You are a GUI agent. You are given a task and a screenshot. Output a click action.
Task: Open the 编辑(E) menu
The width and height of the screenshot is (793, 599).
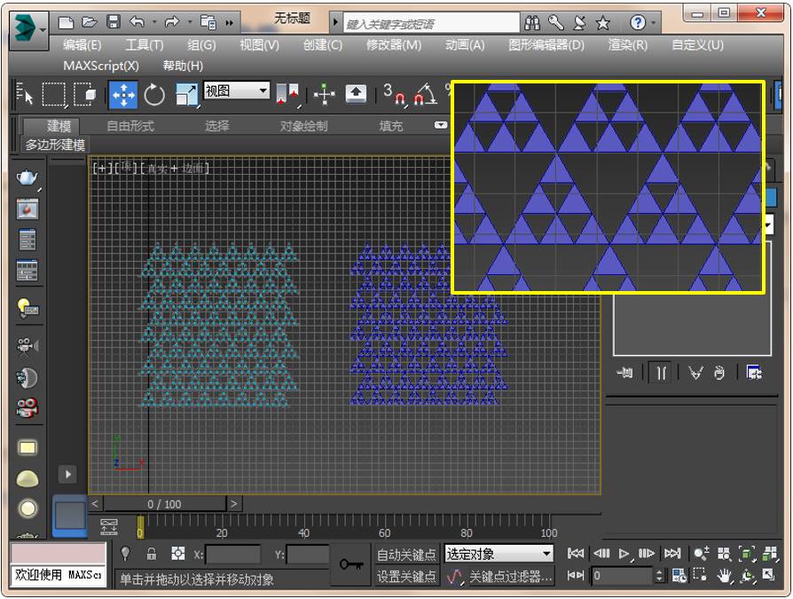82,45
